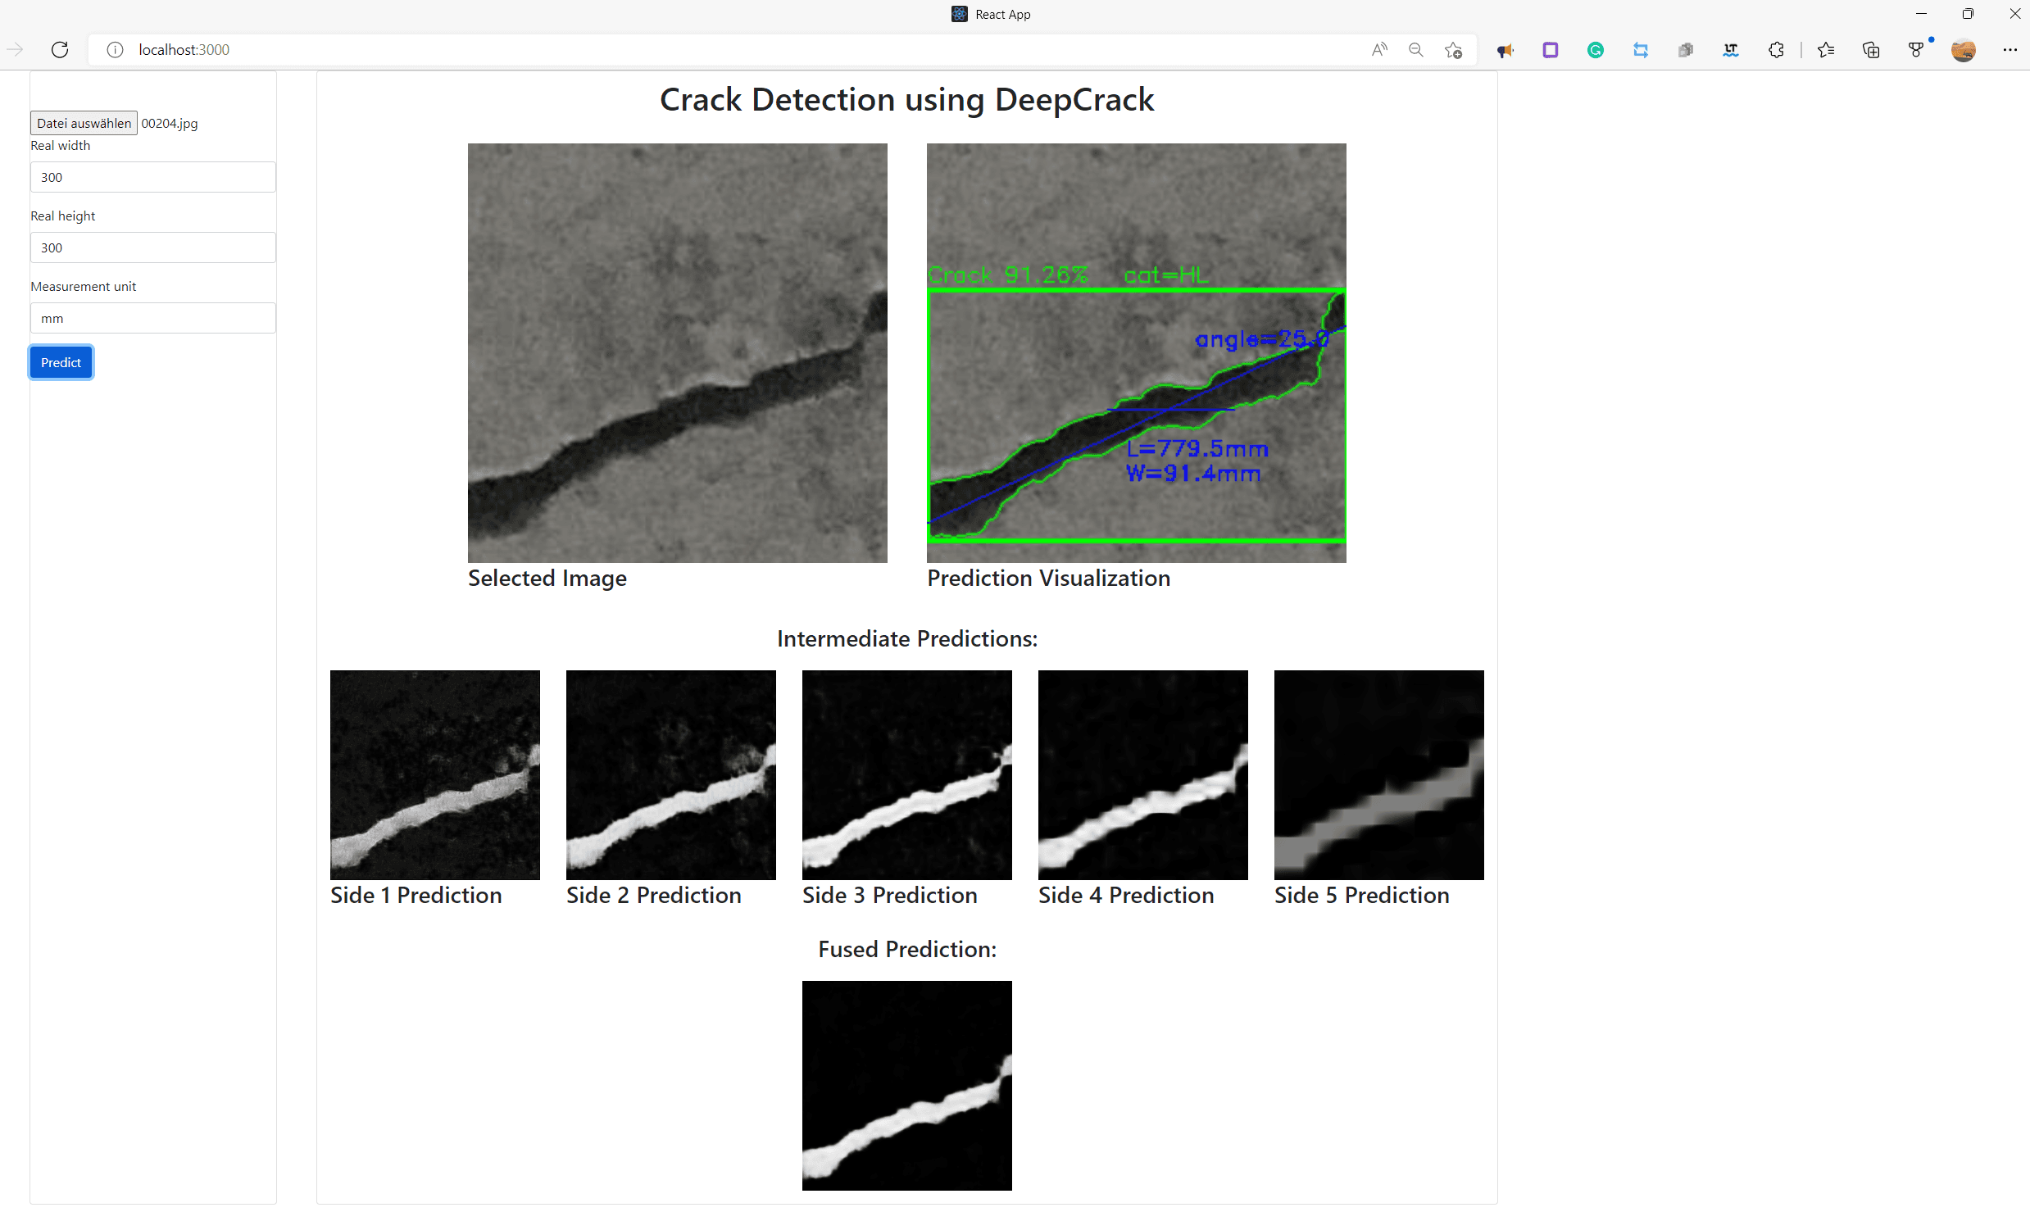
Task: Click the Prediction Visualization image
Action: coord(1137,353)
